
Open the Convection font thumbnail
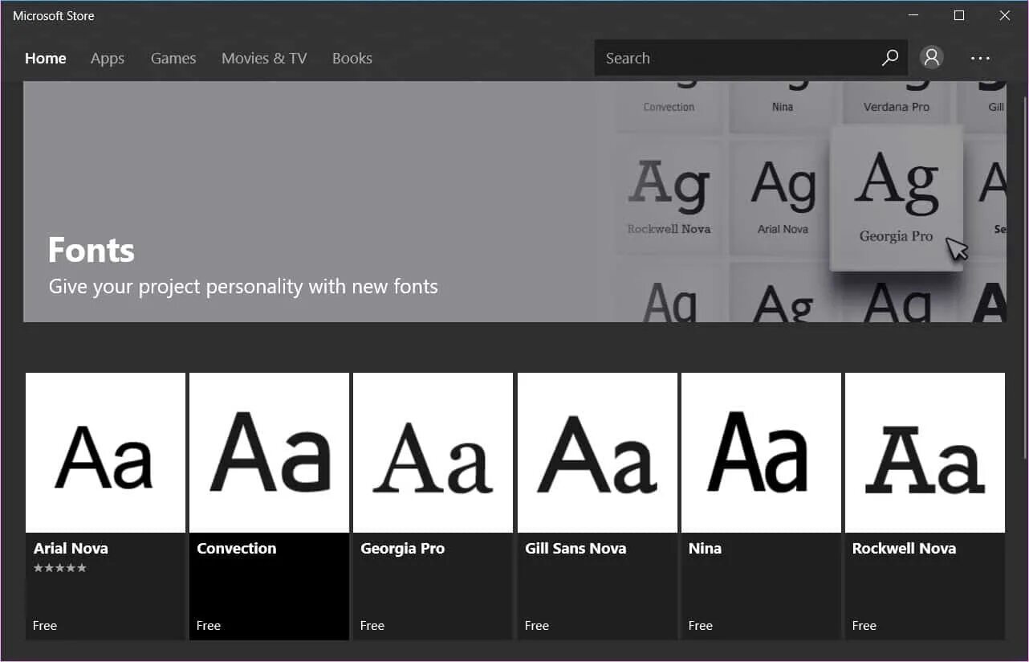[x=269, y=452]
